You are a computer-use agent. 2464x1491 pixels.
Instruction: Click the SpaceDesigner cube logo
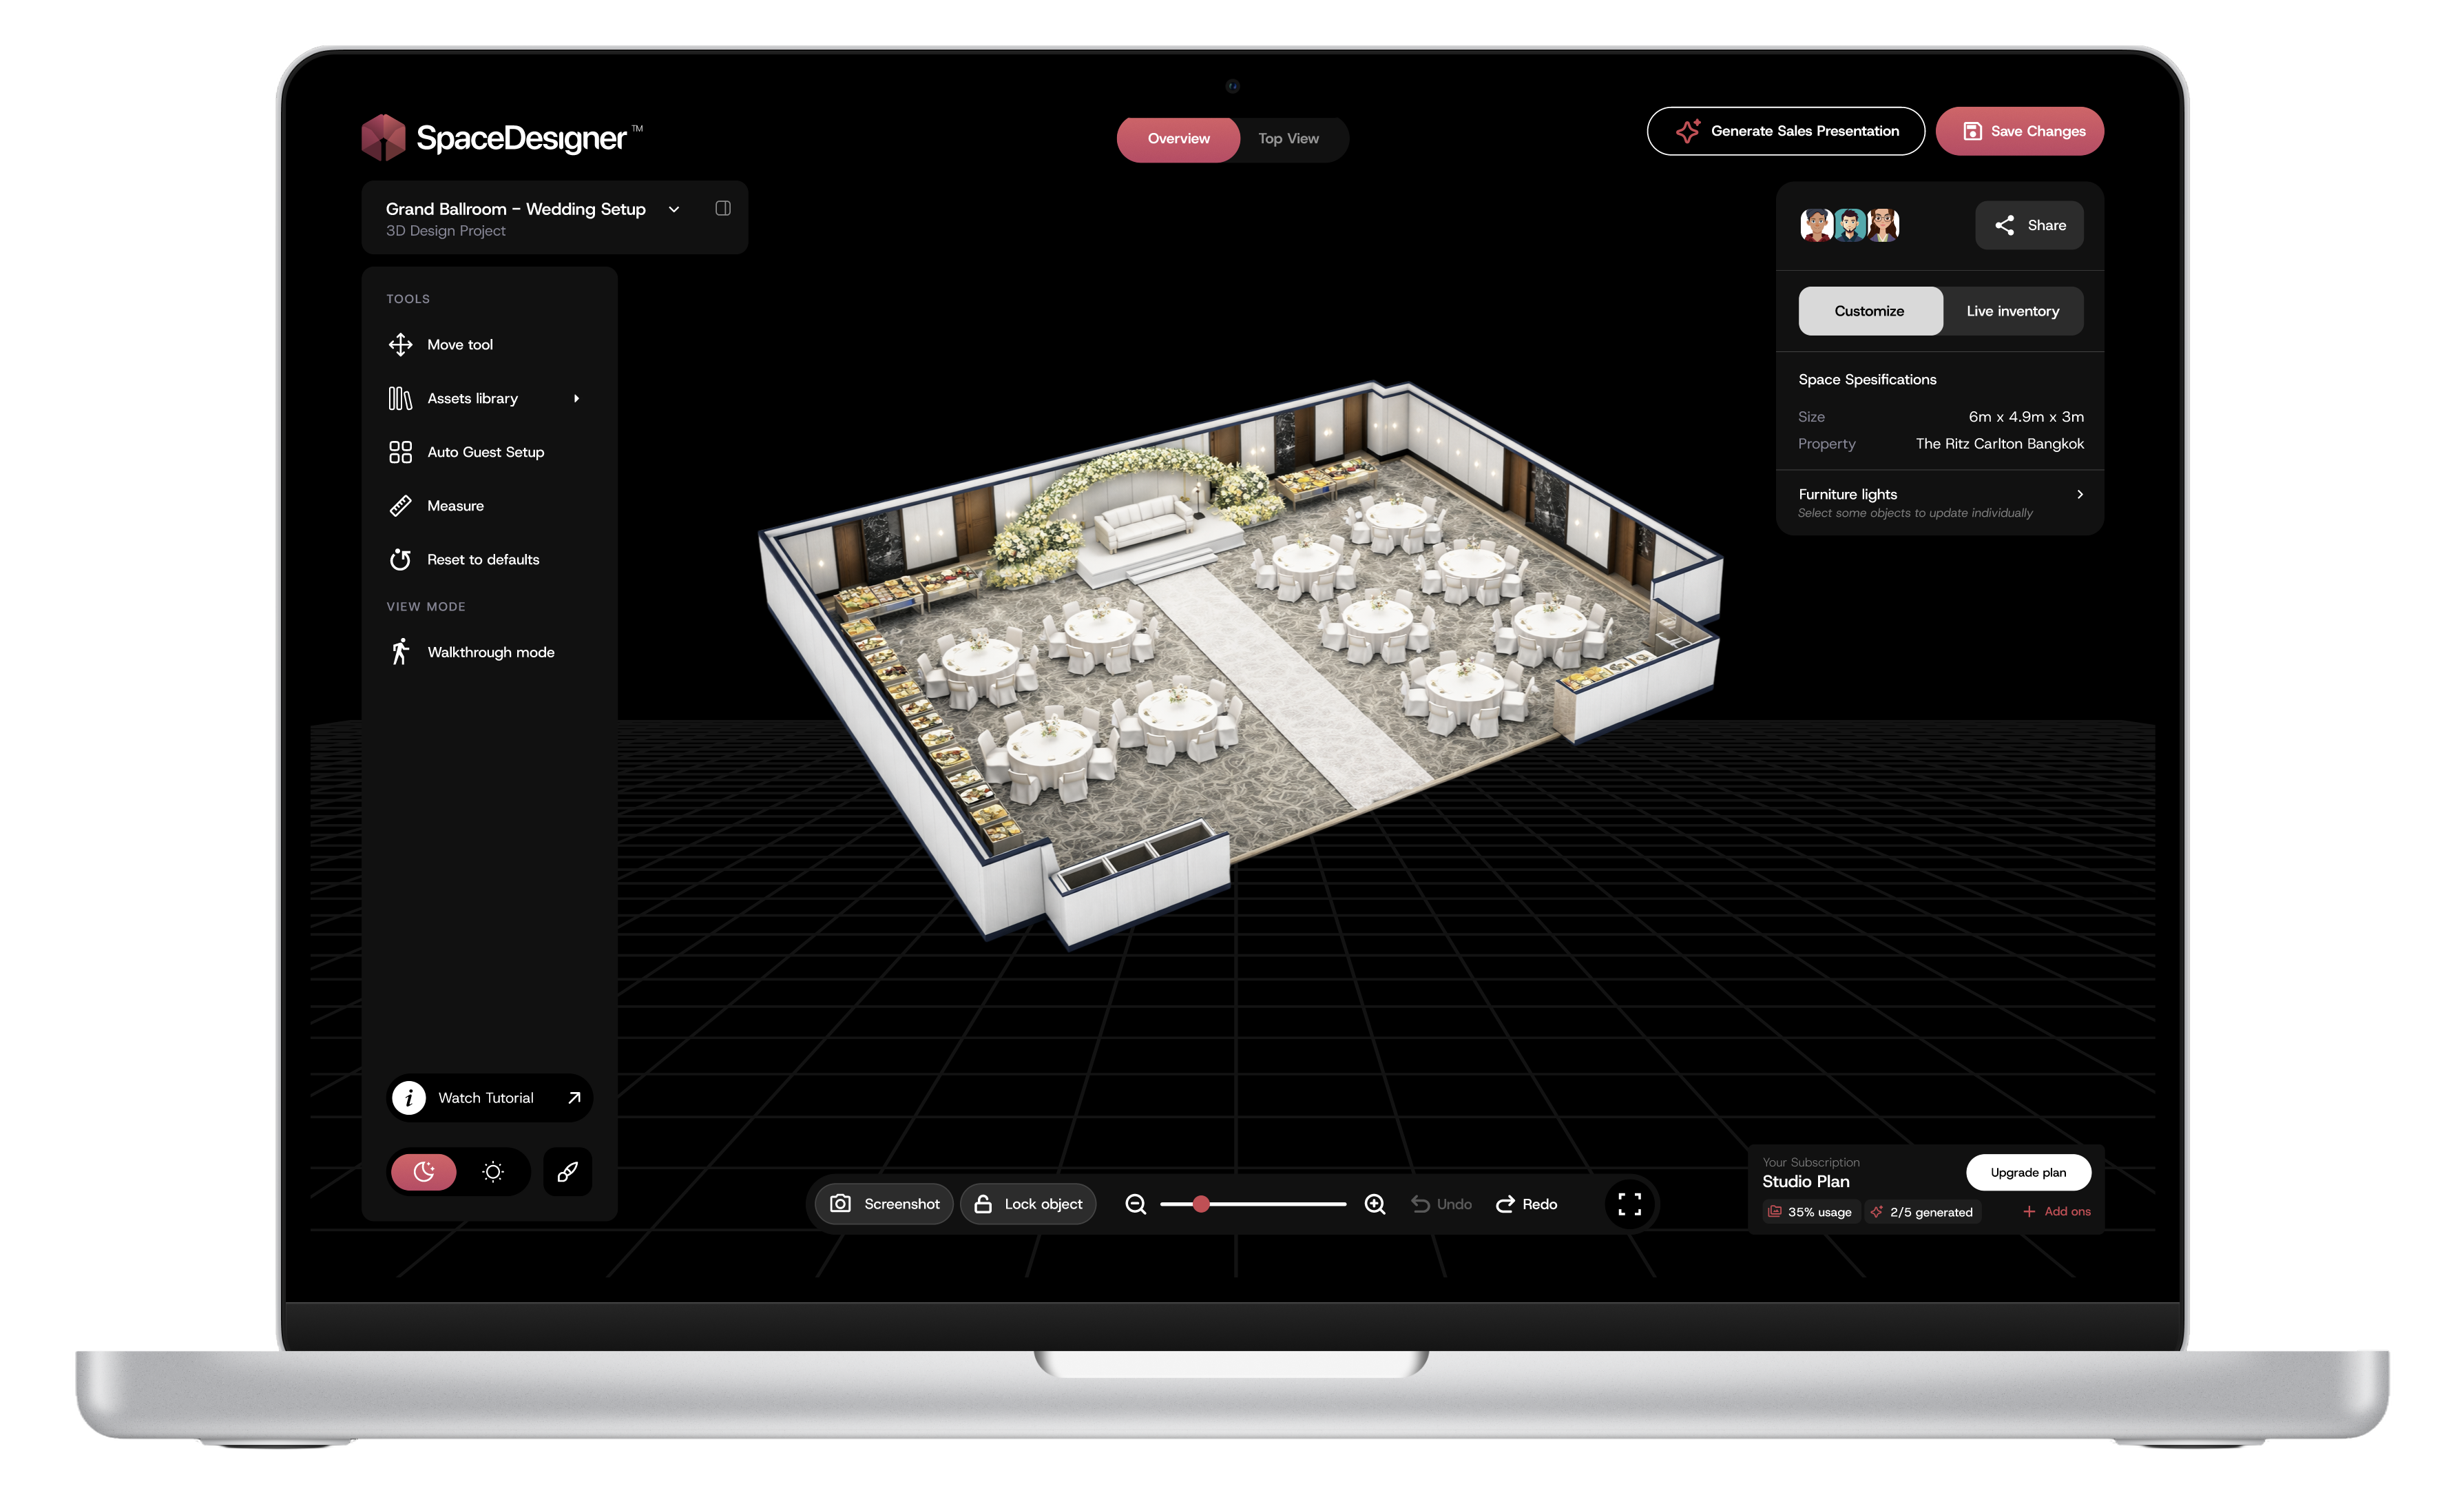coord(383,137)
